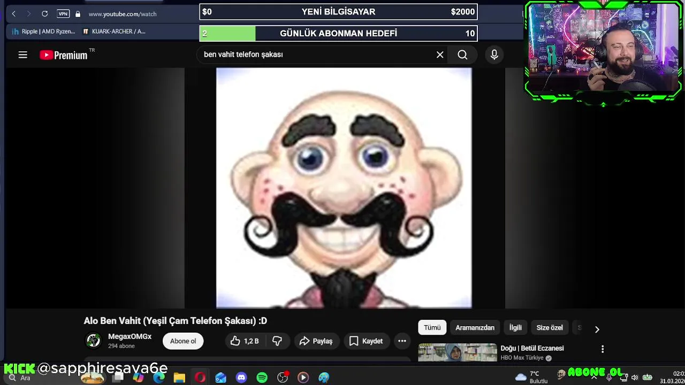Like the video (1,2 B)
This screenshot has width=685, height=385.
[x=245, y=341]
